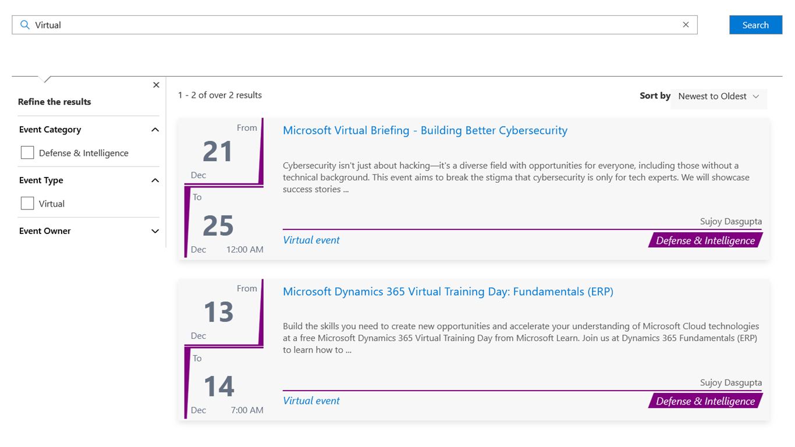The width and height of the screenshot is (795, 447).
Task: Collapse the Event Type filter section
Action: 155,180
